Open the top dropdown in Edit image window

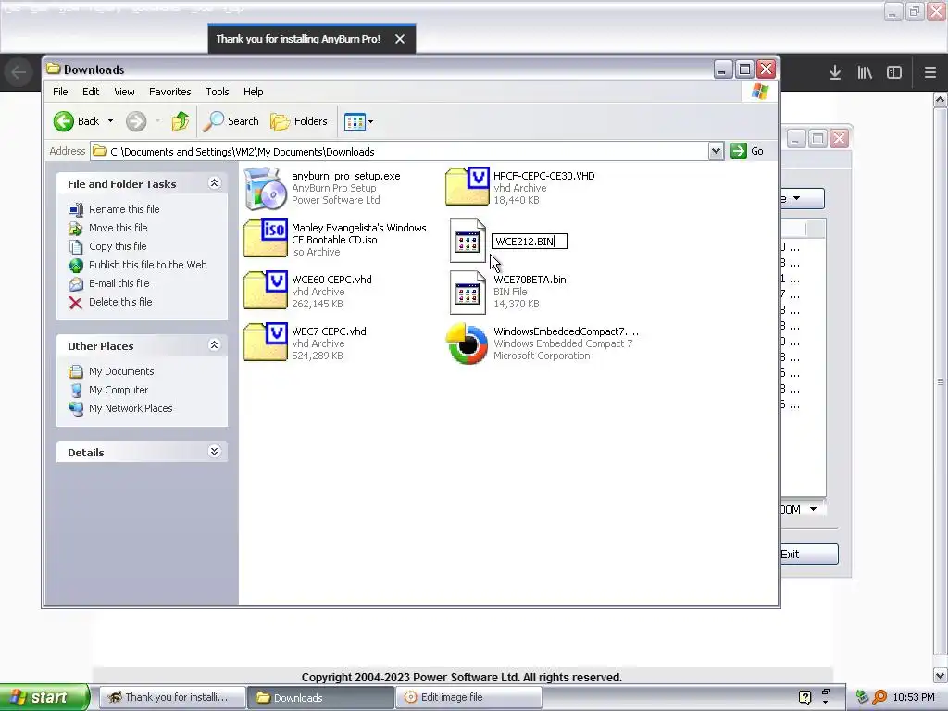pos(803,198)
